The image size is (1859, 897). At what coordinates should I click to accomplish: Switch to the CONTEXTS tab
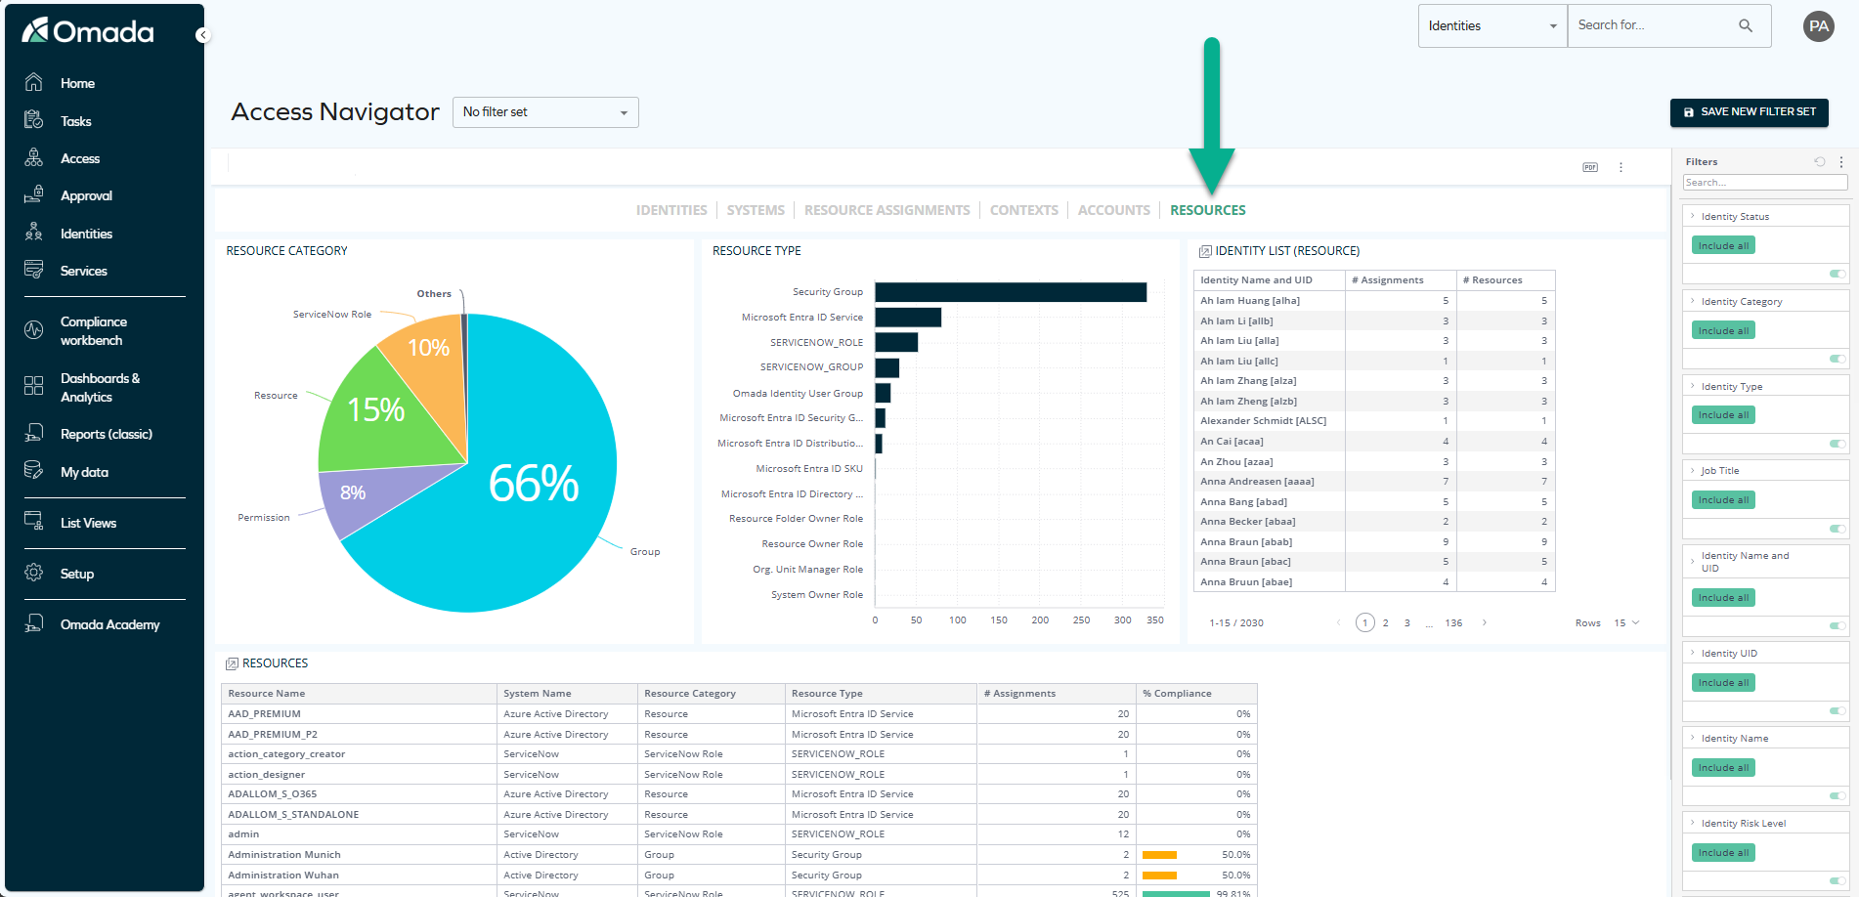[1024, 210]
